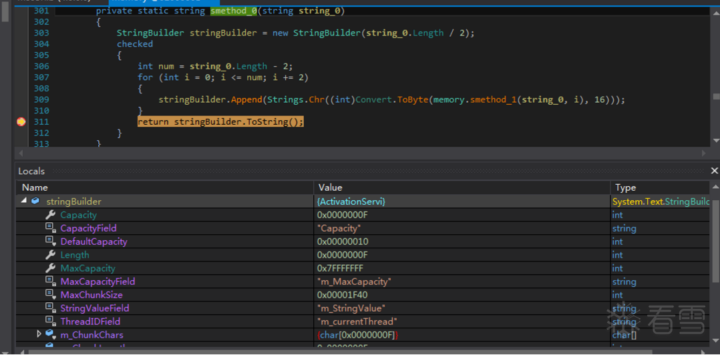Click the code editor horizontal scrollbar right arrow
The height and width of the screenshot is (355, 720).
click(703, 153)
